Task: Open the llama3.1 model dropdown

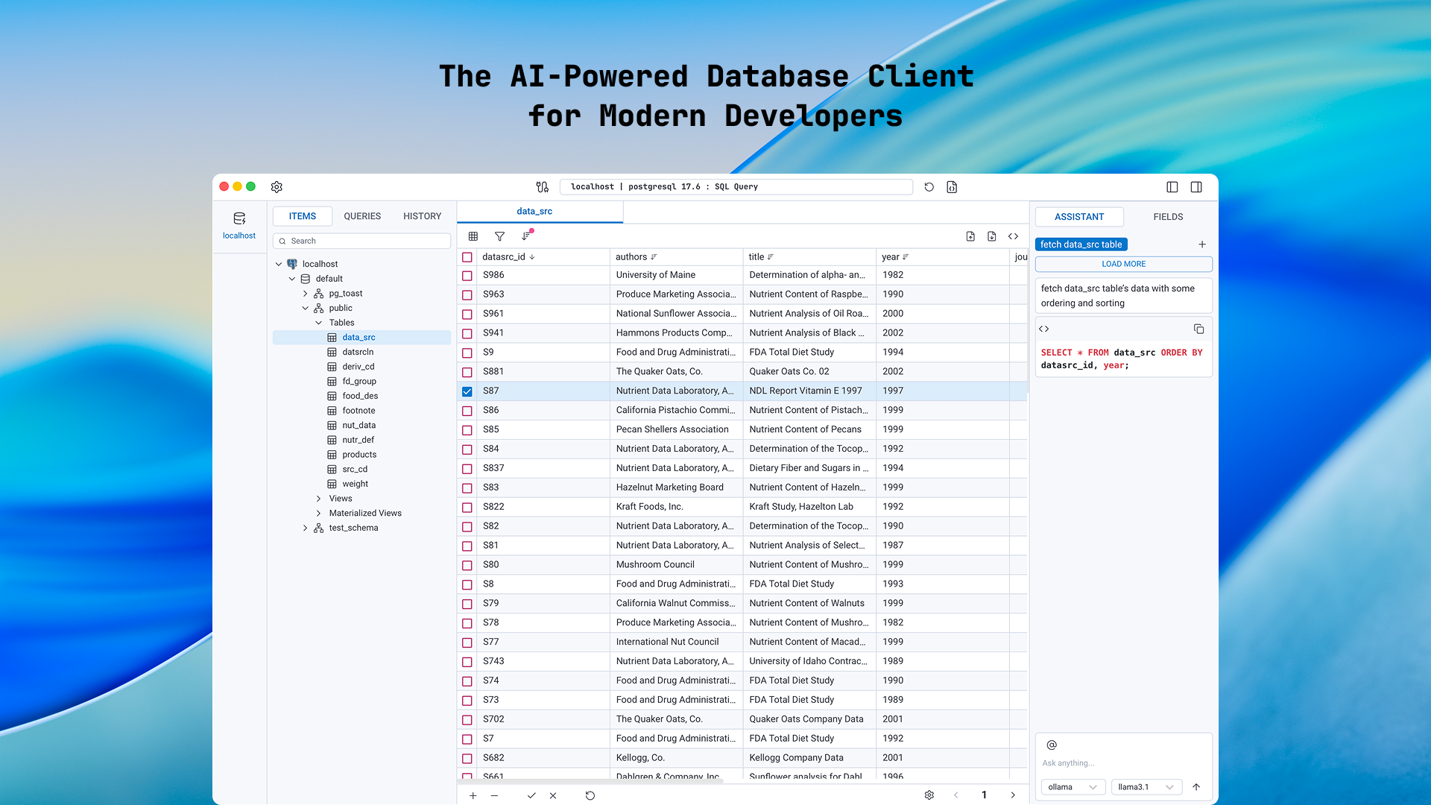Action: point(1146,787)
